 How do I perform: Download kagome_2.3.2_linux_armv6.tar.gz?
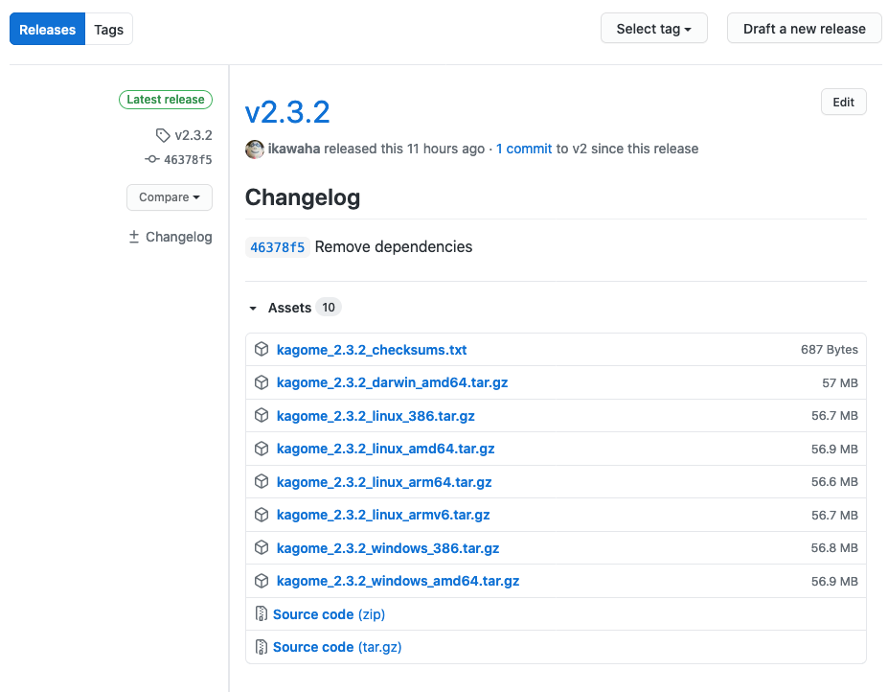383,515
